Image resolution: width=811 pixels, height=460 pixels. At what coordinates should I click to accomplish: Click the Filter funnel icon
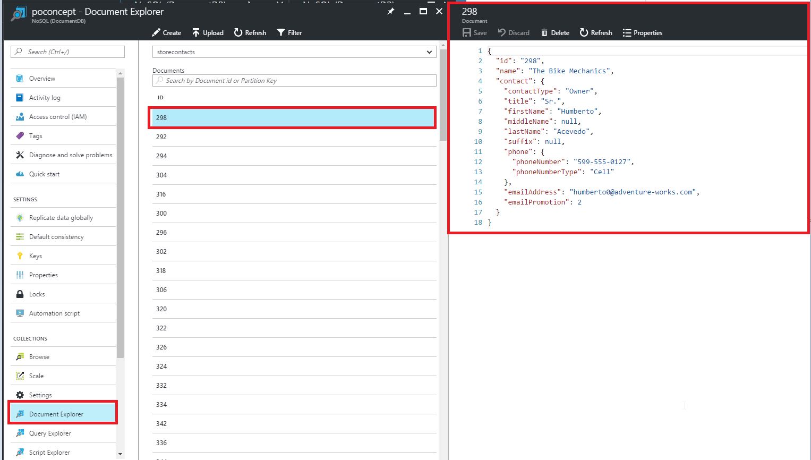pos(281,33)
